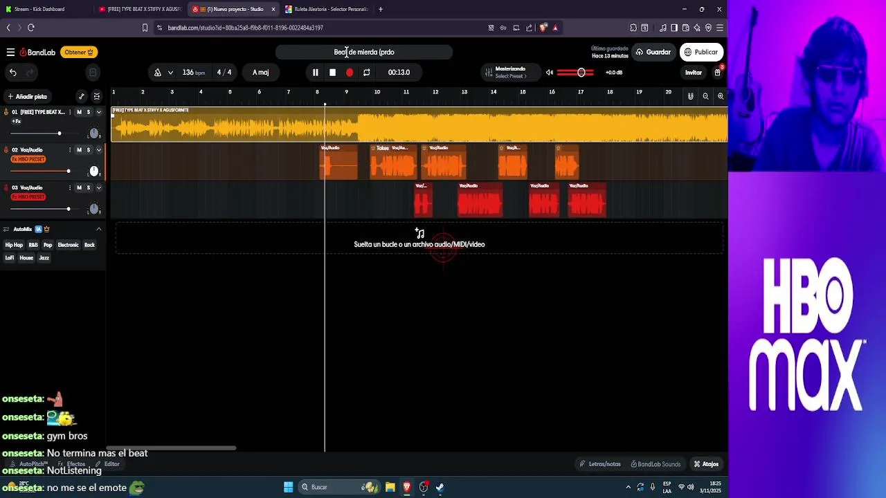Switch to the Ruleta Aleatoria browser tab

(326, 9)
